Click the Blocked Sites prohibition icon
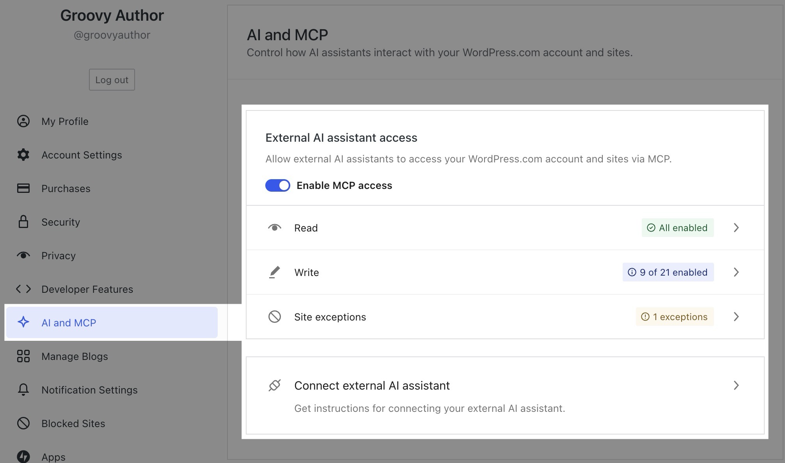The image size is (785, 463). click(x=23, y=423)
